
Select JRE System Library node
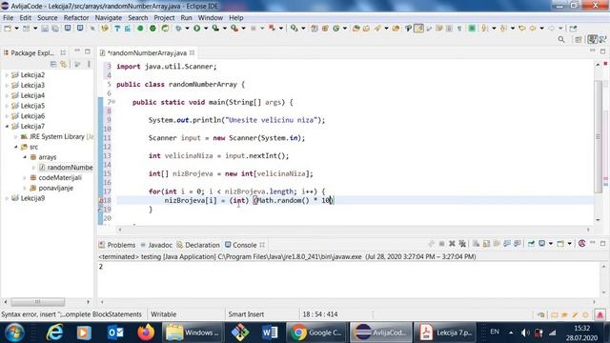pos(57,136)
